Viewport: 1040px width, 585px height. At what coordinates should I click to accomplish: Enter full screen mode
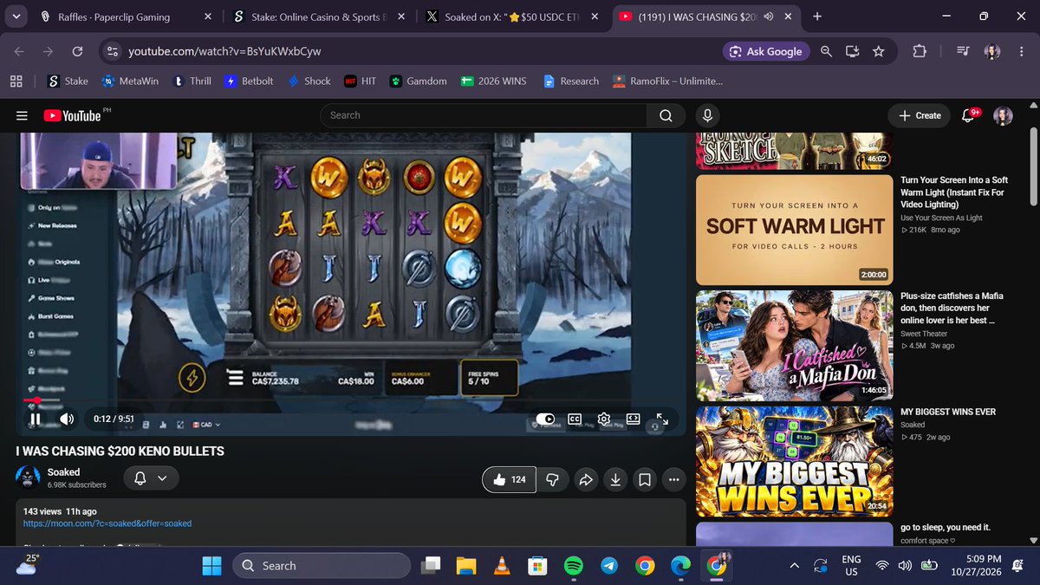tap(662, 419)
